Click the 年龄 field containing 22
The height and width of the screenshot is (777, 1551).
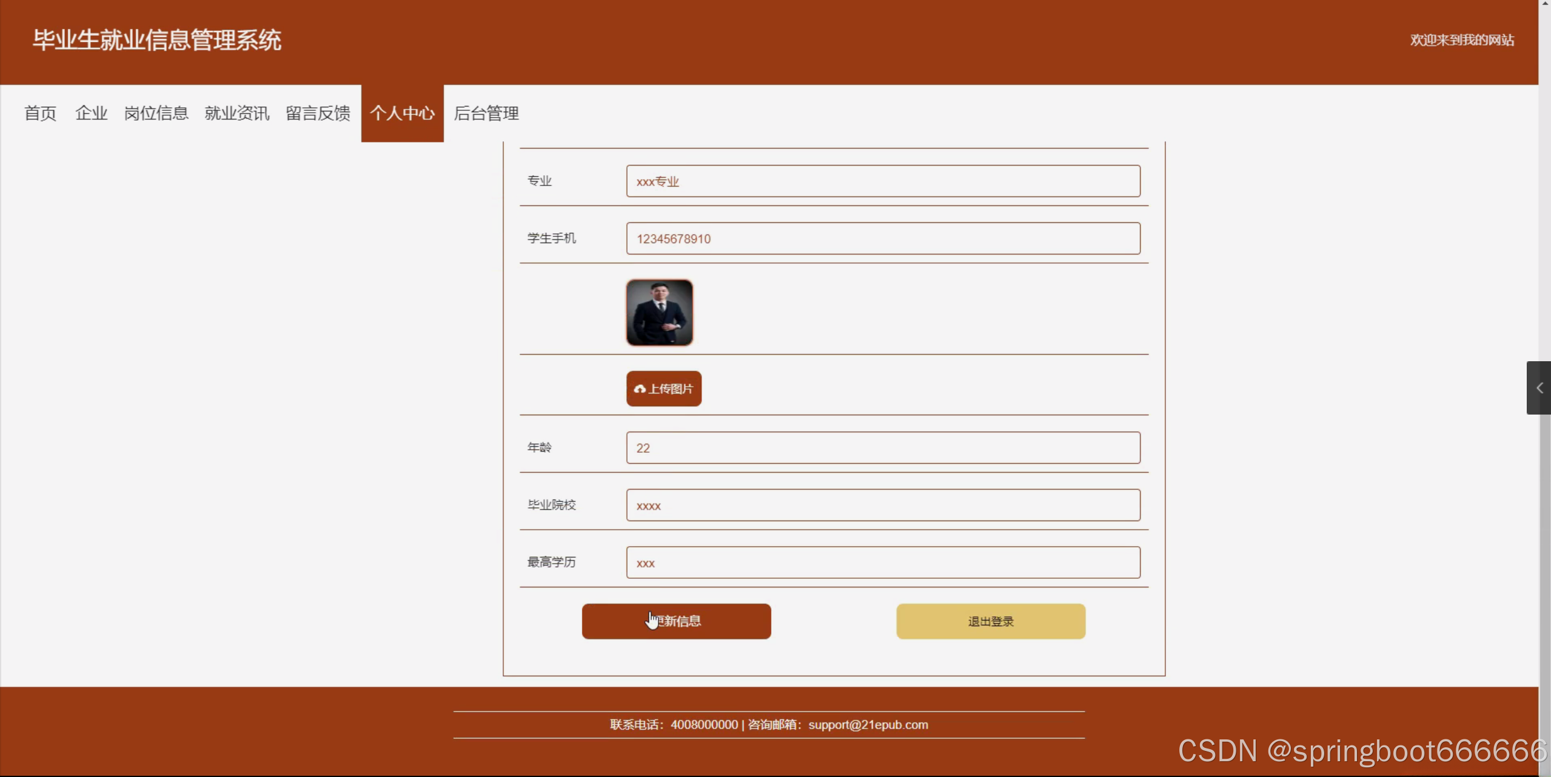(x=883, y=448)
